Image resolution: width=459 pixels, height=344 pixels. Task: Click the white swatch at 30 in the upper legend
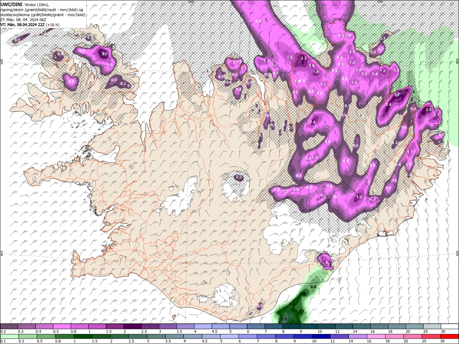tap(450, 326)
